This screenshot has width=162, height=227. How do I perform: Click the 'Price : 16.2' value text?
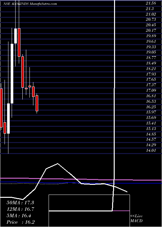click(21, 222)
